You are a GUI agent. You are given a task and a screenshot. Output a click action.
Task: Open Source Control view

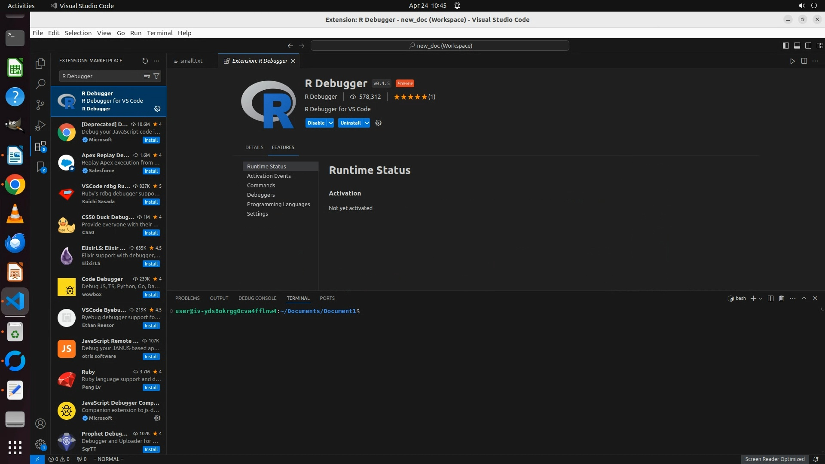[40, 104]
